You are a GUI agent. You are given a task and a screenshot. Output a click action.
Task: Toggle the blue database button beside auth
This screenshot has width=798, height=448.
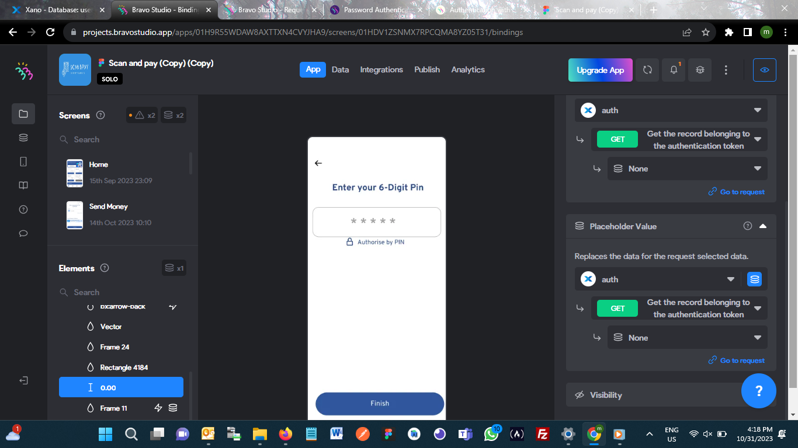pos(755,279)
